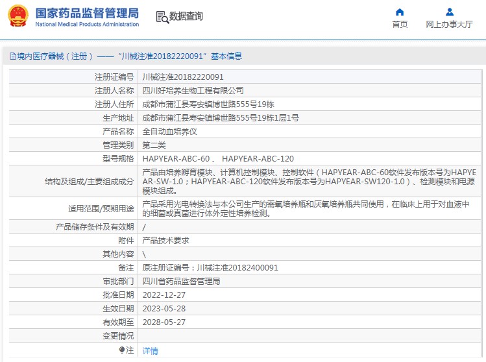Click the 国家药品监督管理局 site title

87,14
